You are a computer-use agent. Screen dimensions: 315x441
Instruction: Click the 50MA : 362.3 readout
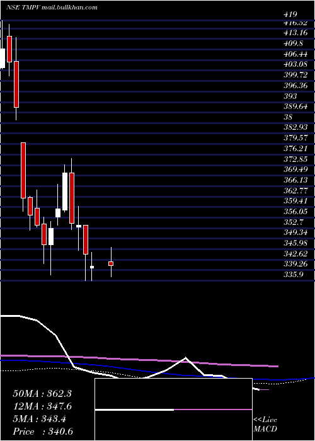click(42, 394)
